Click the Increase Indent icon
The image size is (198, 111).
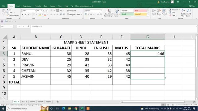pos(64,14)
